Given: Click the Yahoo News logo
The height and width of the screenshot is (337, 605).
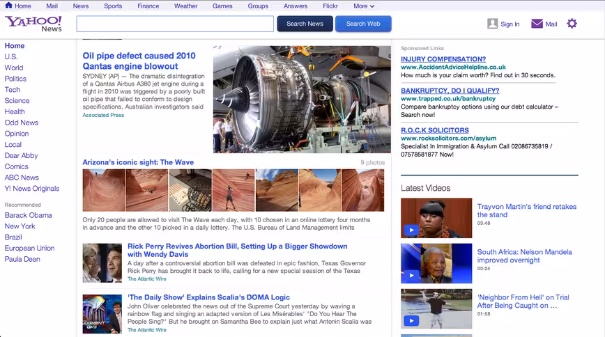Looking at the screenshot, I should [33, 24].
